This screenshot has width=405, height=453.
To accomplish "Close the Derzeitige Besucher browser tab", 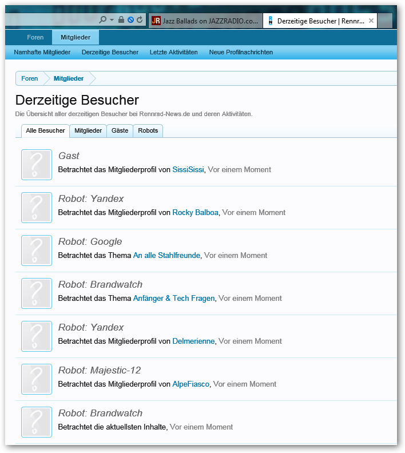I will 371,21.
